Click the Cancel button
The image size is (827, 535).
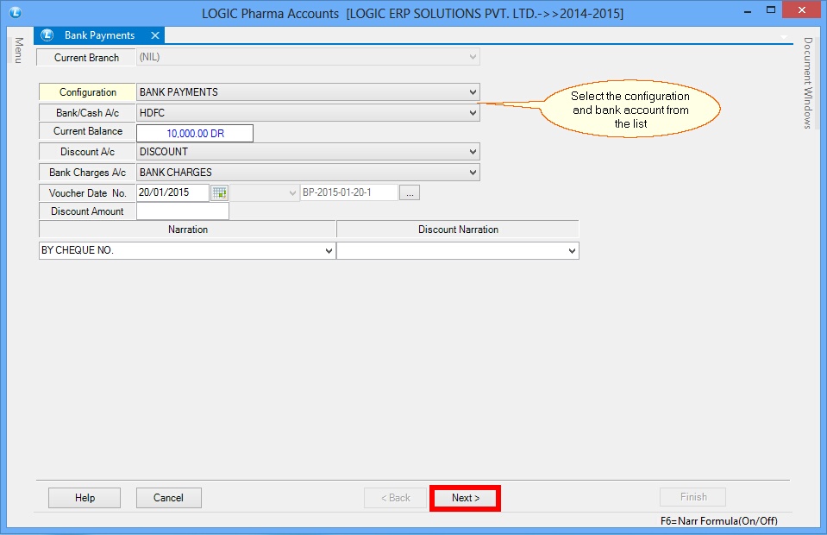[169, 498]
